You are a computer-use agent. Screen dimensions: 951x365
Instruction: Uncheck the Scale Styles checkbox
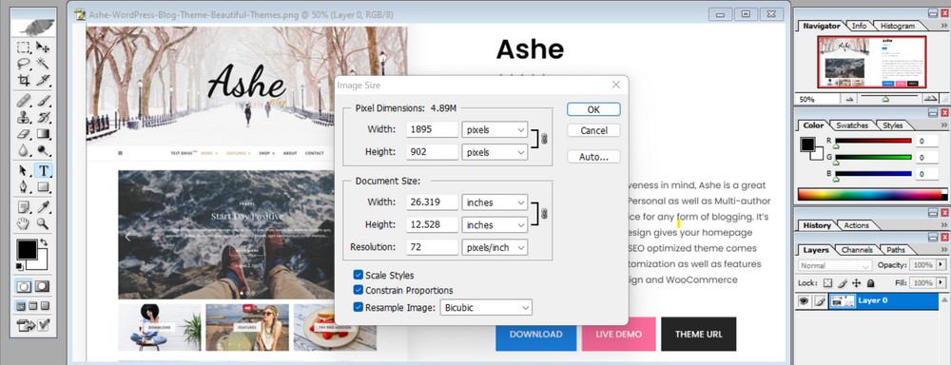(x=359, y=276)
